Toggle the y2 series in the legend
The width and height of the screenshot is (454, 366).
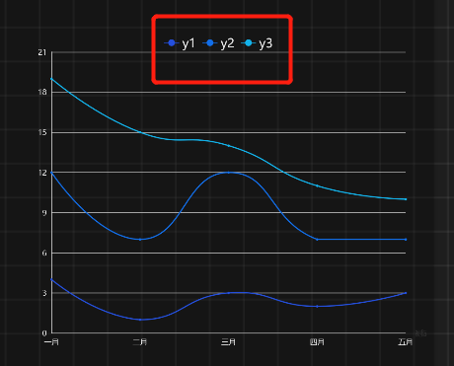218,43
